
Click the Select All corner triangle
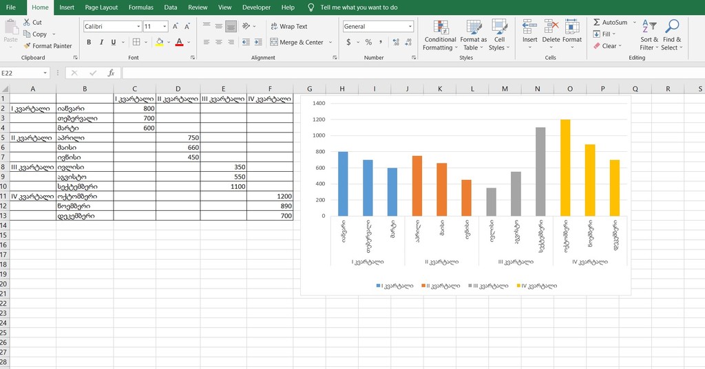[5, 89]
